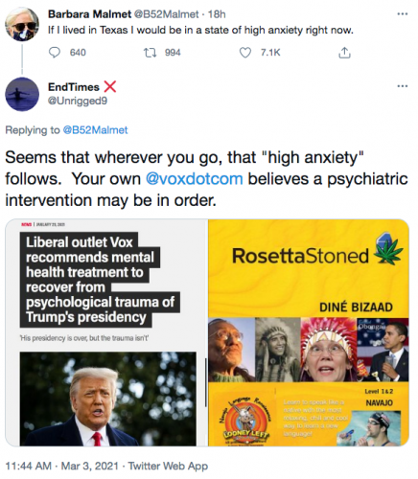The width and height of the screenshot is (418, 479).
Task: Open the 18h timestamp of the top tweet
Action: [217, 14]
